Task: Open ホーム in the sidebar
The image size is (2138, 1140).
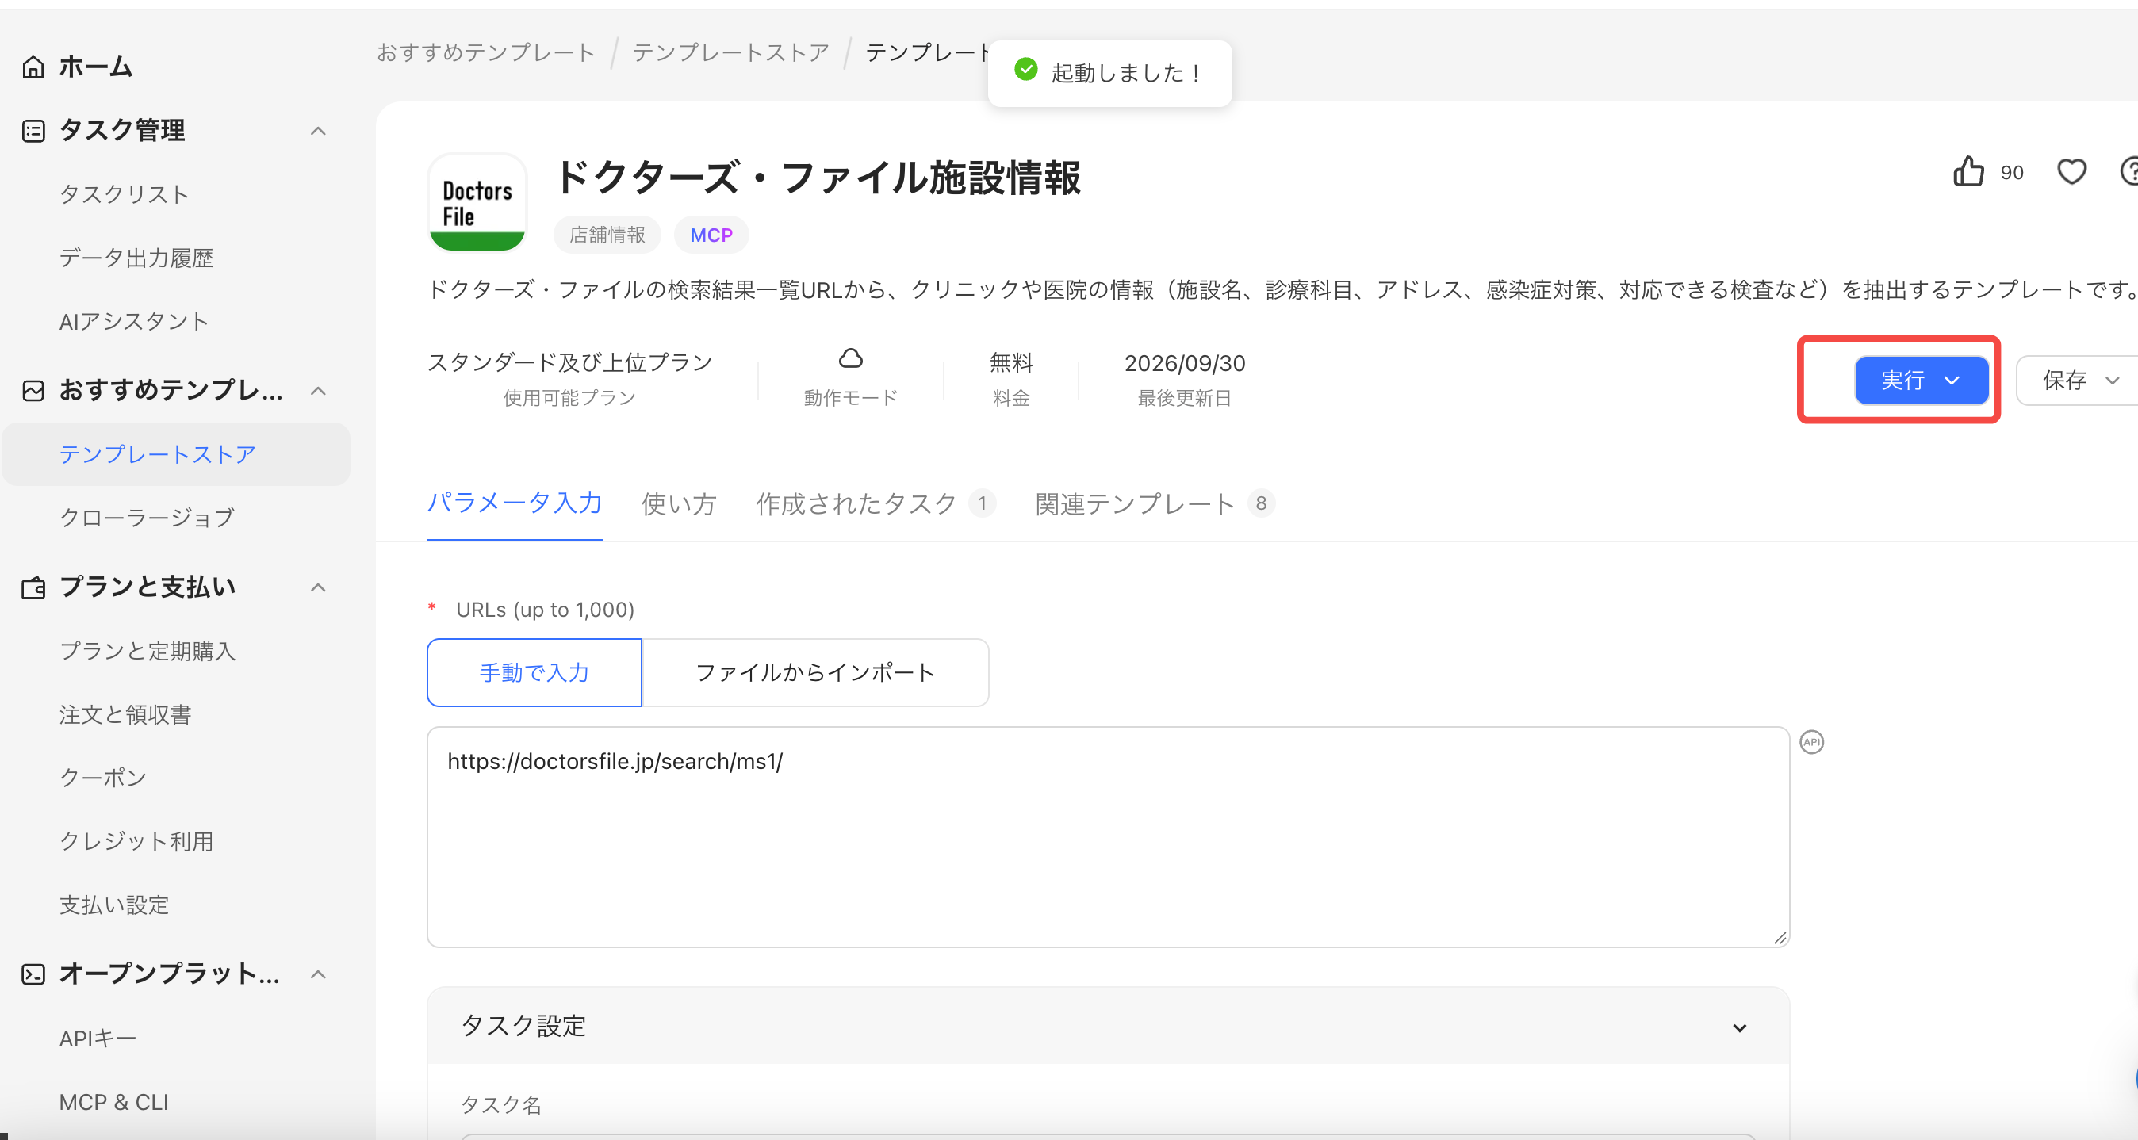Action: pyautogui.click(x=95, y=67)
